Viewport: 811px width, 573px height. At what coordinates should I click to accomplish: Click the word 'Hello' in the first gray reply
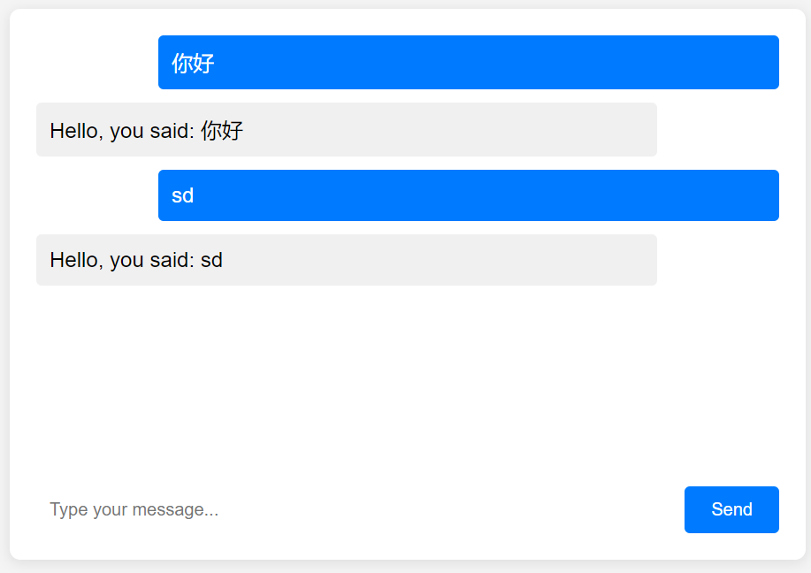pyautogui.click(x=73, y=130)
